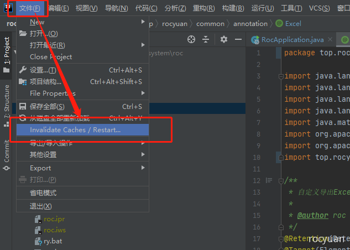The height and width of the screenshot is (250, 350).
Task: Click the locate/select opened file crosshair icon
Action: point(191,39)
